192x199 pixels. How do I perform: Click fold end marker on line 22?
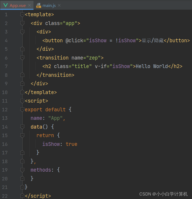pos(22,196)
